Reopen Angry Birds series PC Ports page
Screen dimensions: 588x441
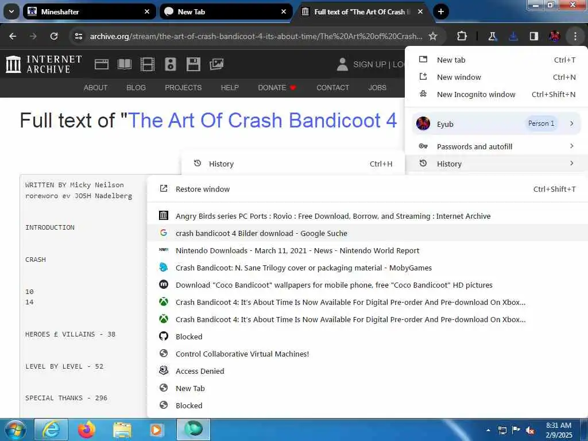click(x=367, y=216)
